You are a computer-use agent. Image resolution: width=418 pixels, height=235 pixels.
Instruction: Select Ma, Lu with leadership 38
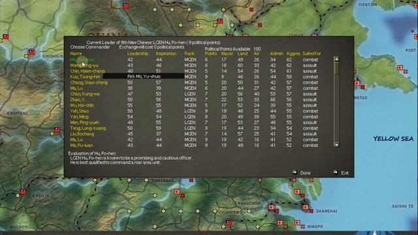pos(76,88)
